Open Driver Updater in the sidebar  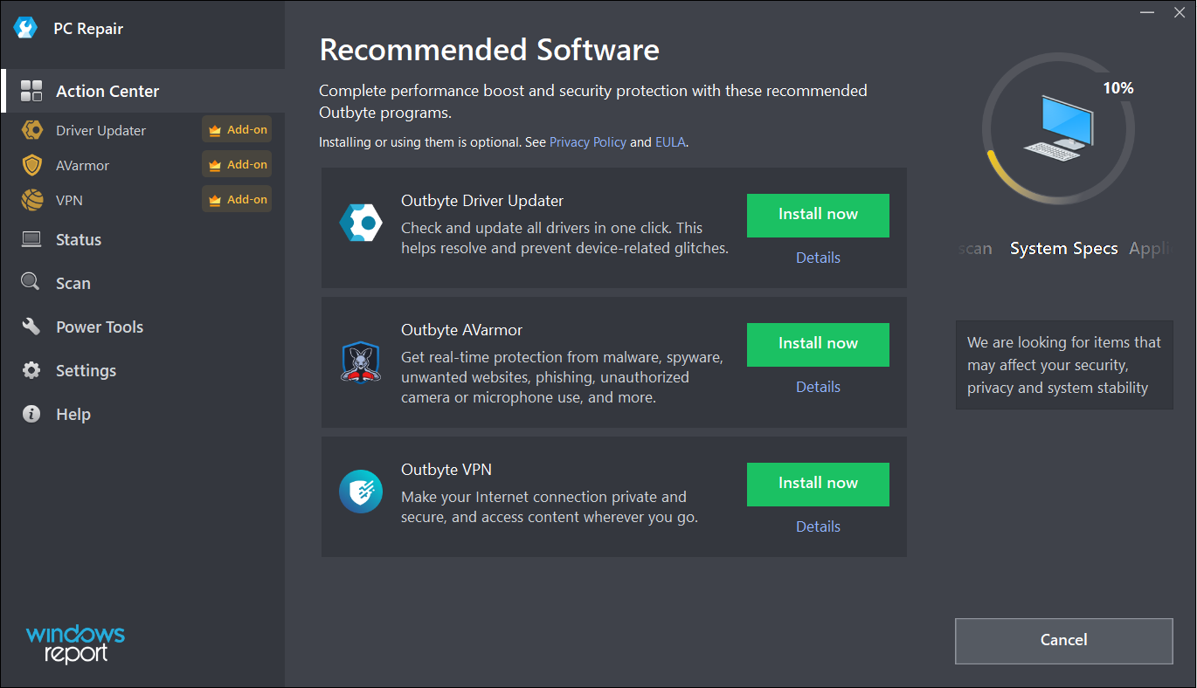(100, 130)
